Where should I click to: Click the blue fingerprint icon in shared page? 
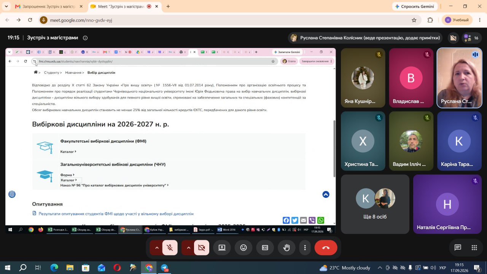pyautogui.click(x=12, y=194)
